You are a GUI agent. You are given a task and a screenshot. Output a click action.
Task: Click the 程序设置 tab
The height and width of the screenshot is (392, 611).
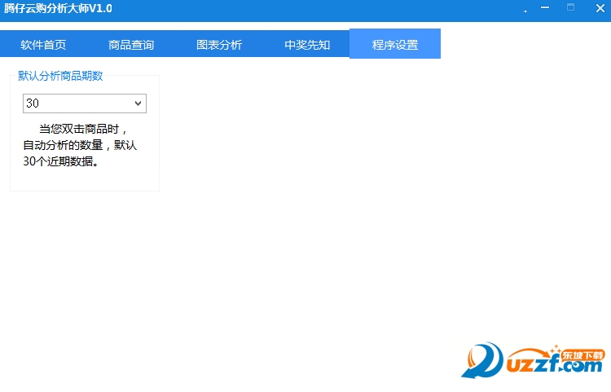click(x=395, y=44)
